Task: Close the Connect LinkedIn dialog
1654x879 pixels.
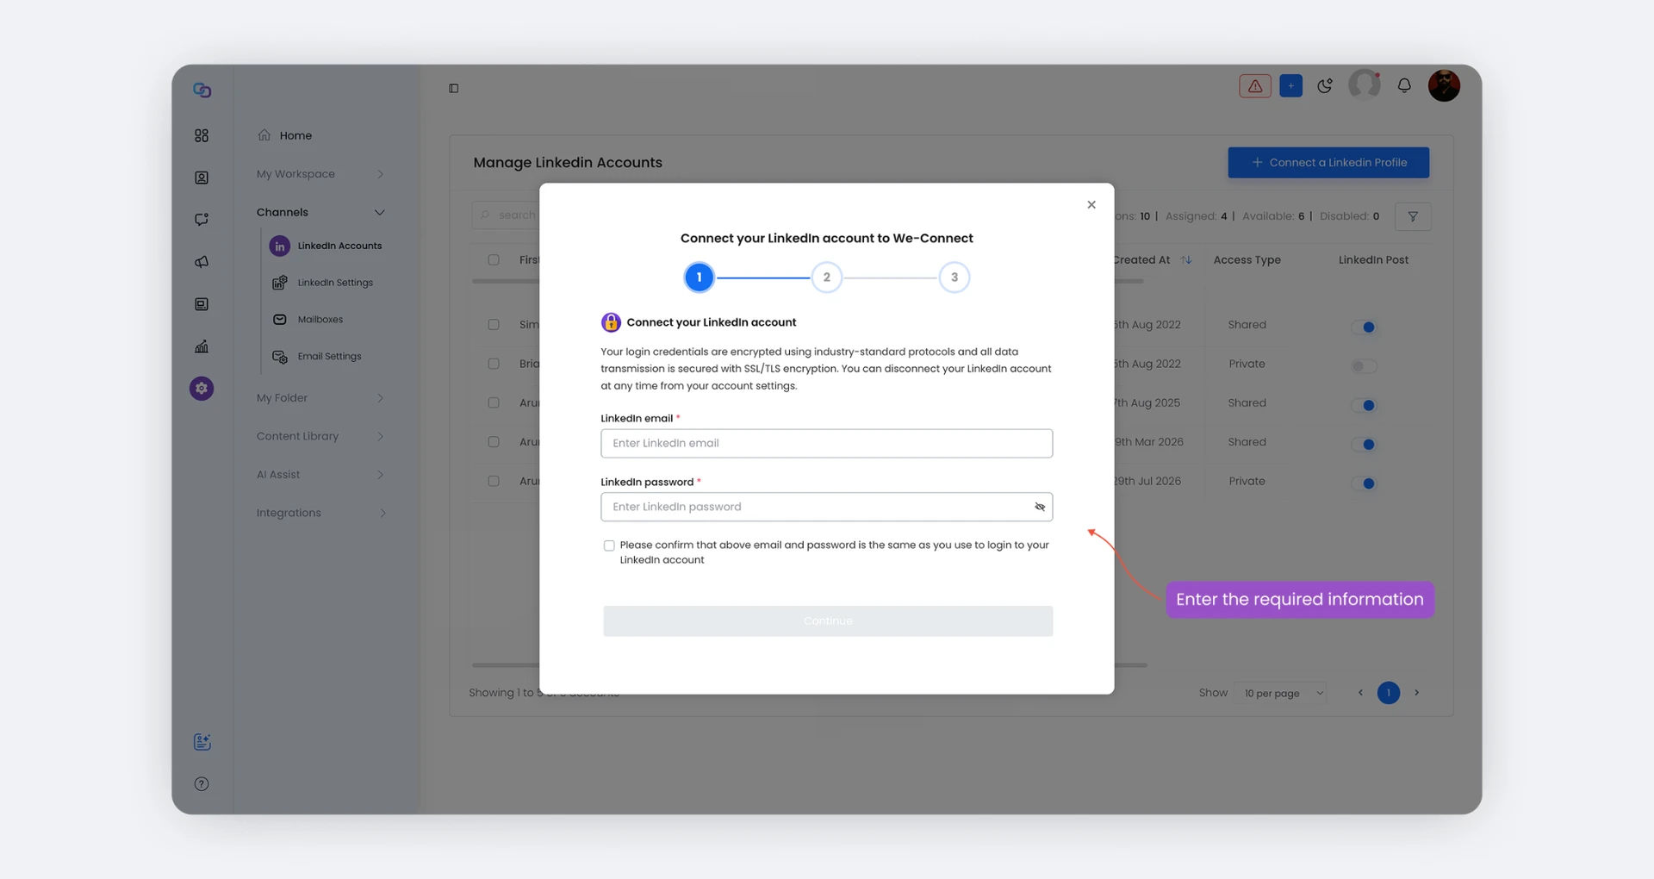Action: [x=1091, y=205]
